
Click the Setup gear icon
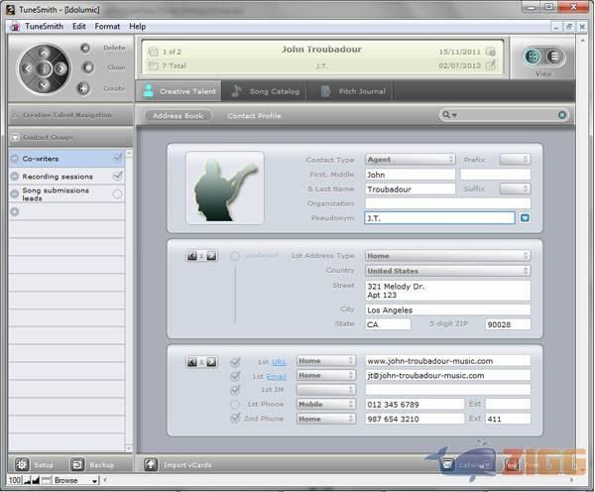tap(22, 464)
